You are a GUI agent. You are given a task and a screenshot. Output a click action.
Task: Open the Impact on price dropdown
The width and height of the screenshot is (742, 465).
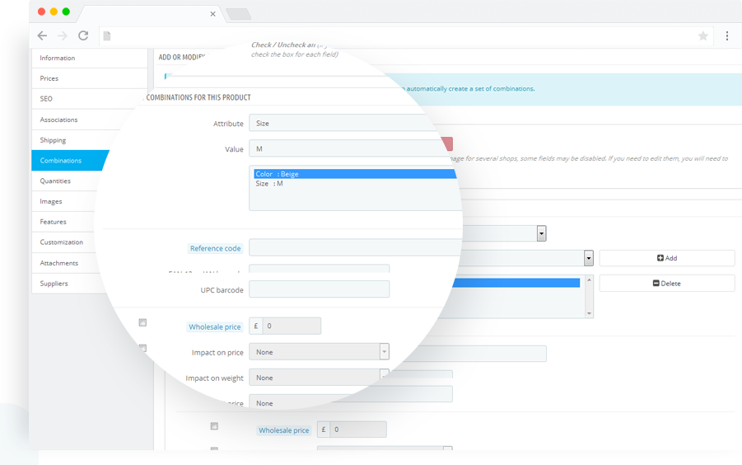(x=320, y=352)
